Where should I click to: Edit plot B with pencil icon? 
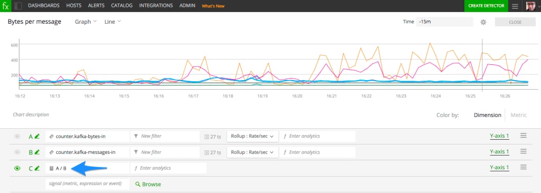[38, 152]
